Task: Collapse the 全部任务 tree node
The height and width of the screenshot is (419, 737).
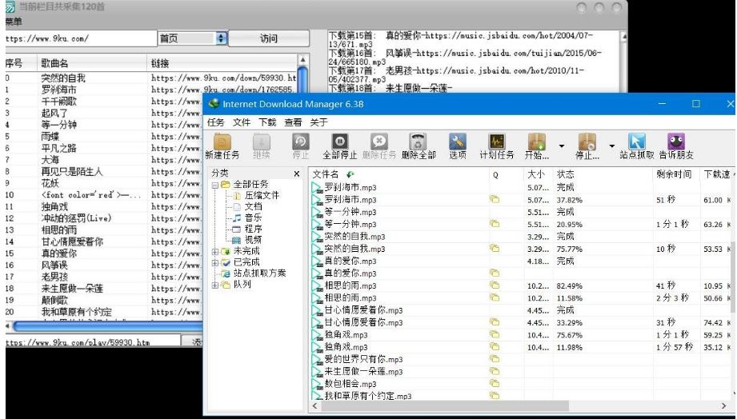Action: point(214,185)
